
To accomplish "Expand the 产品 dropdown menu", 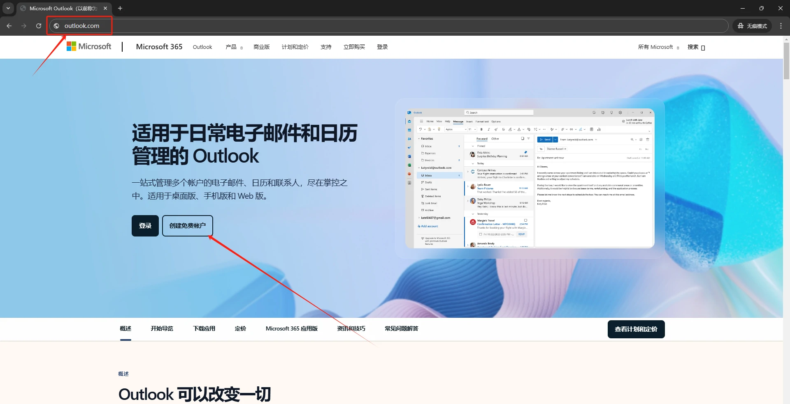I will tap(234, 47).
